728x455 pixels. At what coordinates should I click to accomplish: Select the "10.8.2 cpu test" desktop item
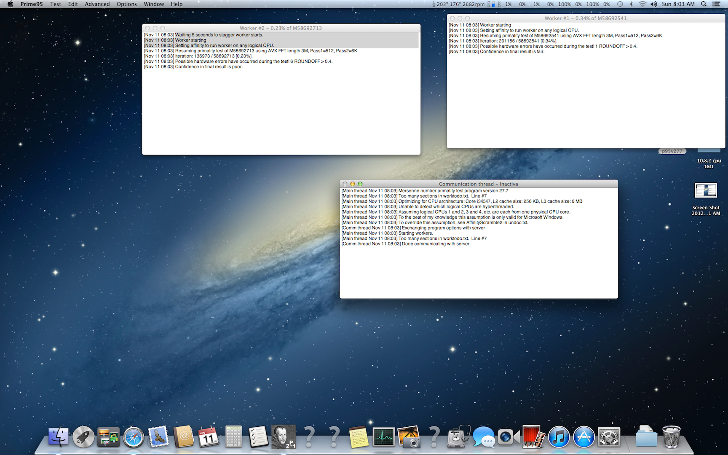(709, 163)
